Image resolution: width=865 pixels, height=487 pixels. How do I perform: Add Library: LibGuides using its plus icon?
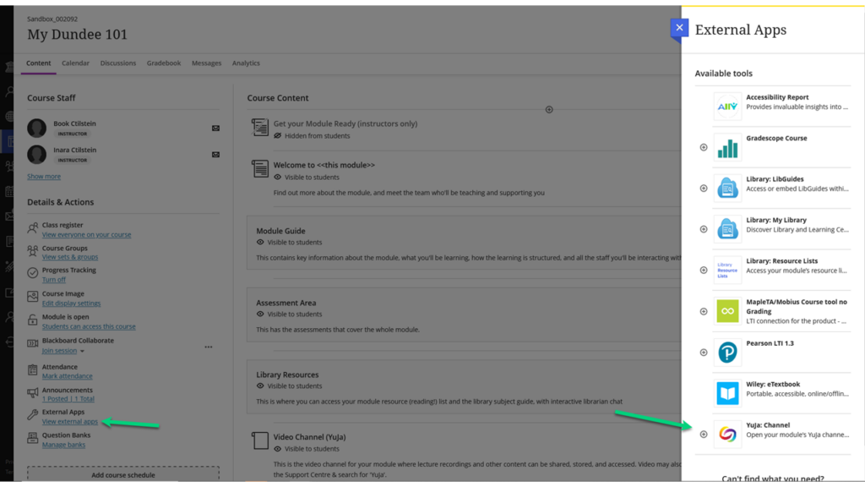[704, 189]
